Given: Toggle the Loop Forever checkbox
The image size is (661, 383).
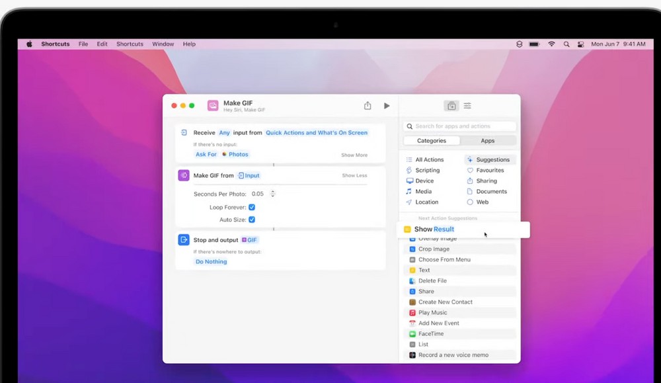Looking at the screenshot, I should (252, 207).
